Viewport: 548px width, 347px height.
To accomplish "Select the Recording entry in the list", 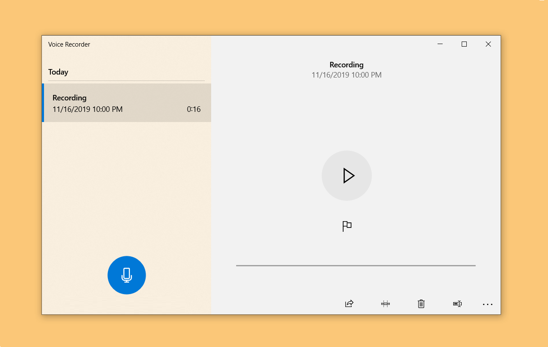I will 127,103.
